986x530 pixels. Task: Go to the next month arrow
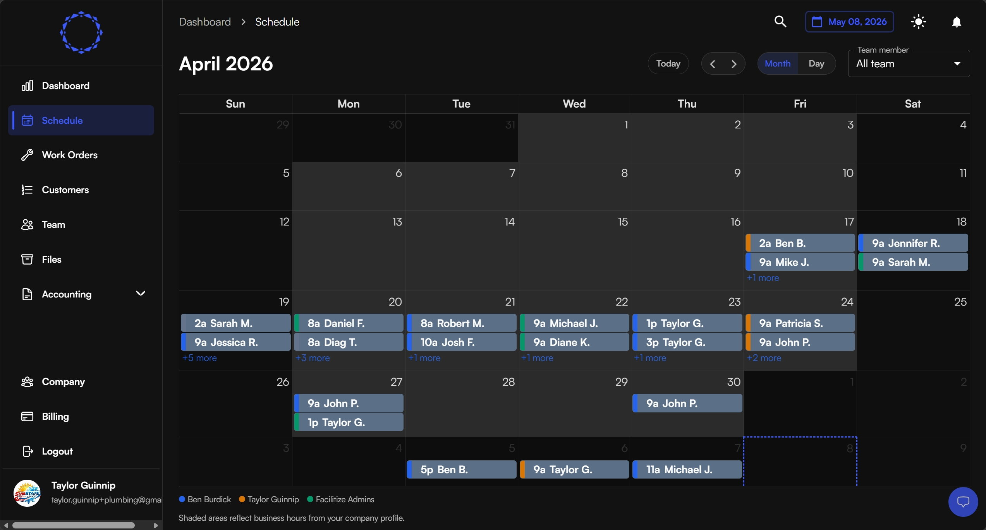click(734, 64)
